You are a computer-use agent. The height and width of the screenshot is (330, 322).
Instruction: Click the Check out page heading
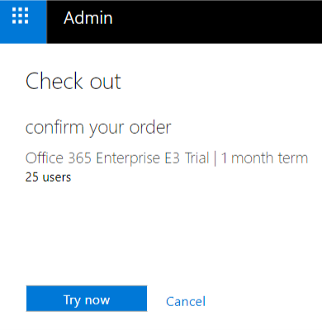(73, 82)
